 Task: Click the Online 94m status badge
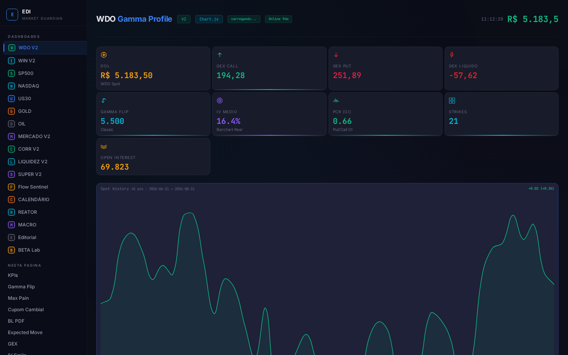tap(278, 19)
